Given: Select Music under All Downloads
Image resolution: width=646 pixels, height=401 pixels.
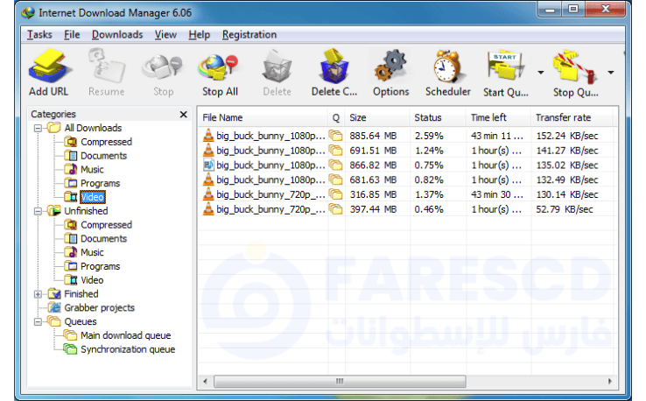Looking at the screenshot, I should click(92, 169).
